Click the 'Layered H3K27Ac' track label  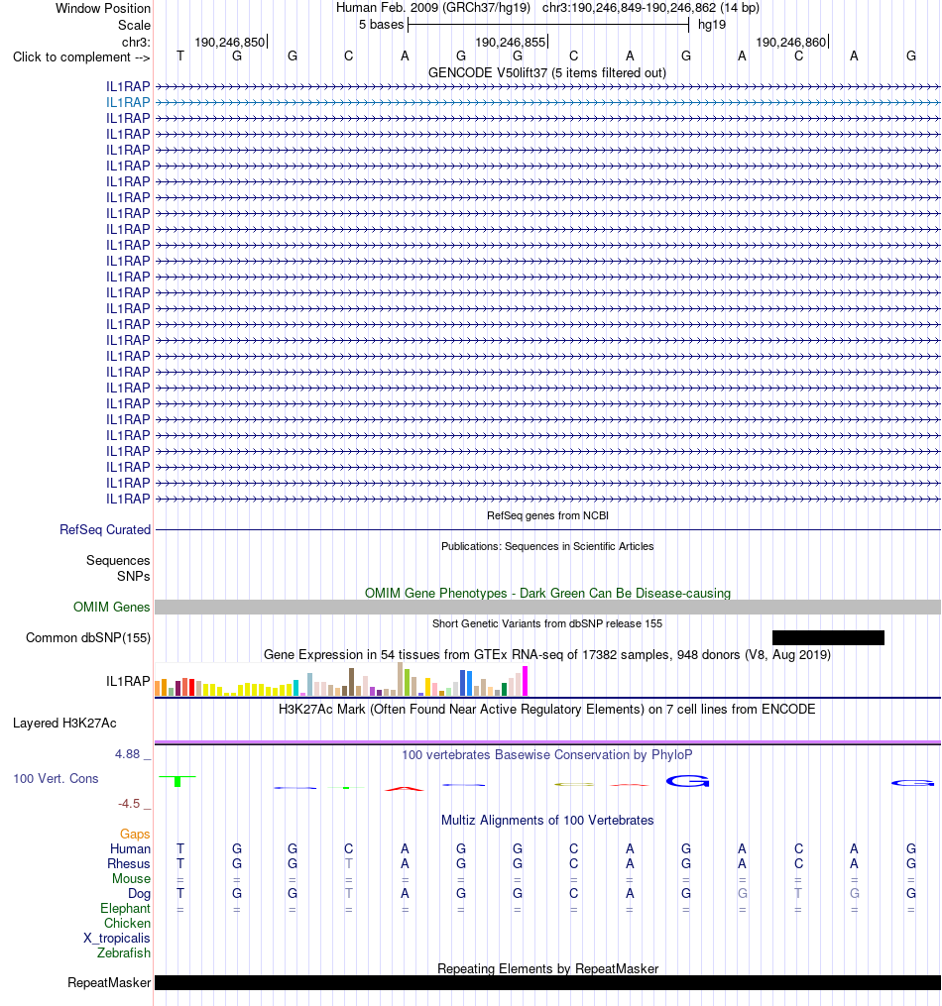pos(64,724)
